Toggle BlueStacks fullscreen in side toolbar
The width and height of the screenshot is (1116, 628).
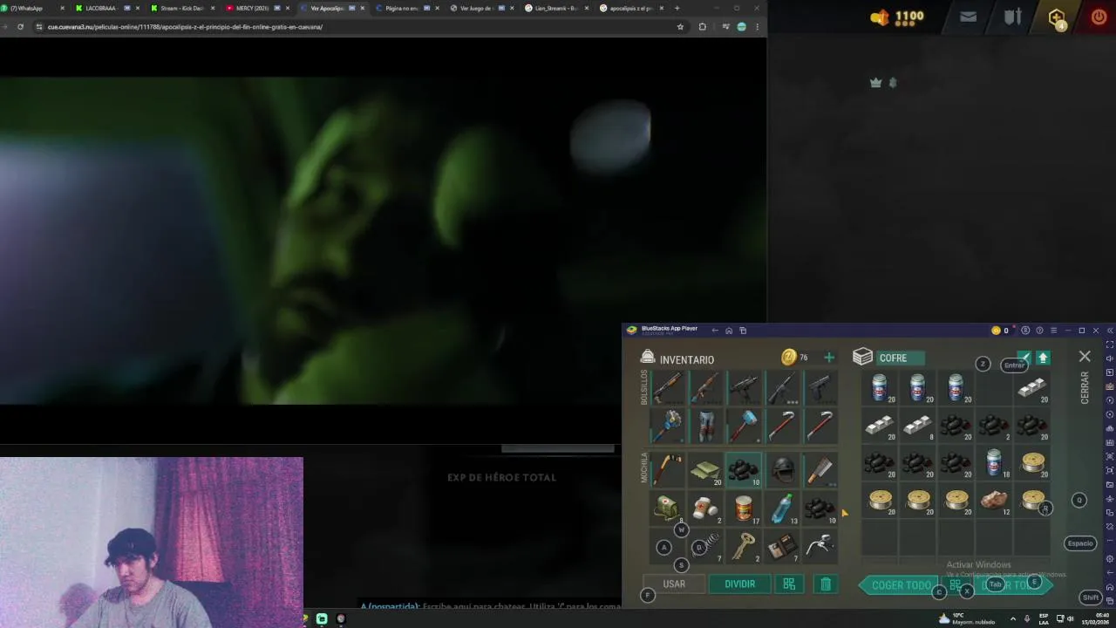[x=1110, y=345]
